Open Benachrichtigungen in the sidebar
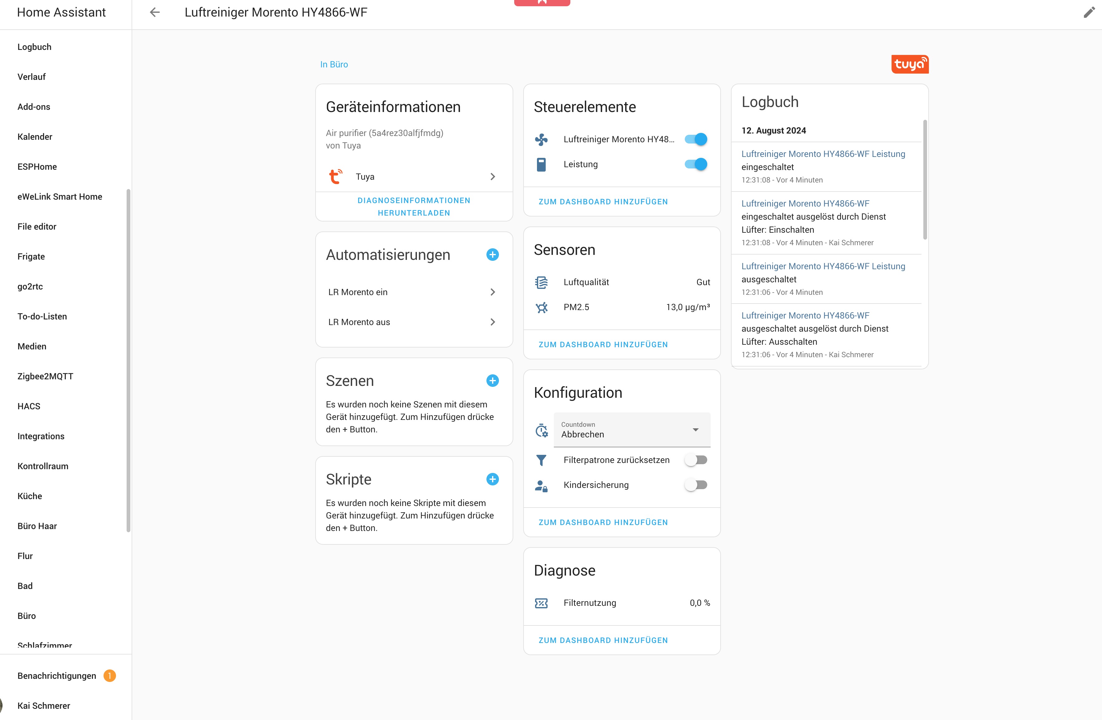Image resolution: width=1102 pixels, height=720 pixels. pyautogui.click(x=57, y=676)
